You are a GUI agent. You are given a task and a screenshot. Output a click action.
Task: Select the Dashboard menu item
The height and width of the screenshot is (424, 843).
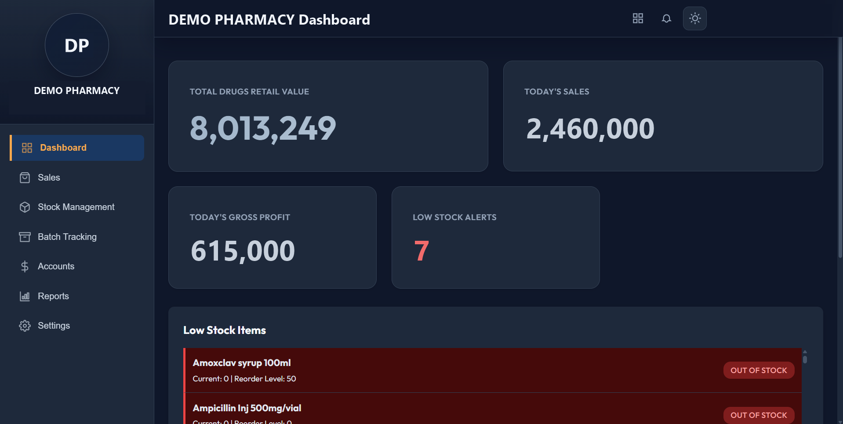pos(77,148)
